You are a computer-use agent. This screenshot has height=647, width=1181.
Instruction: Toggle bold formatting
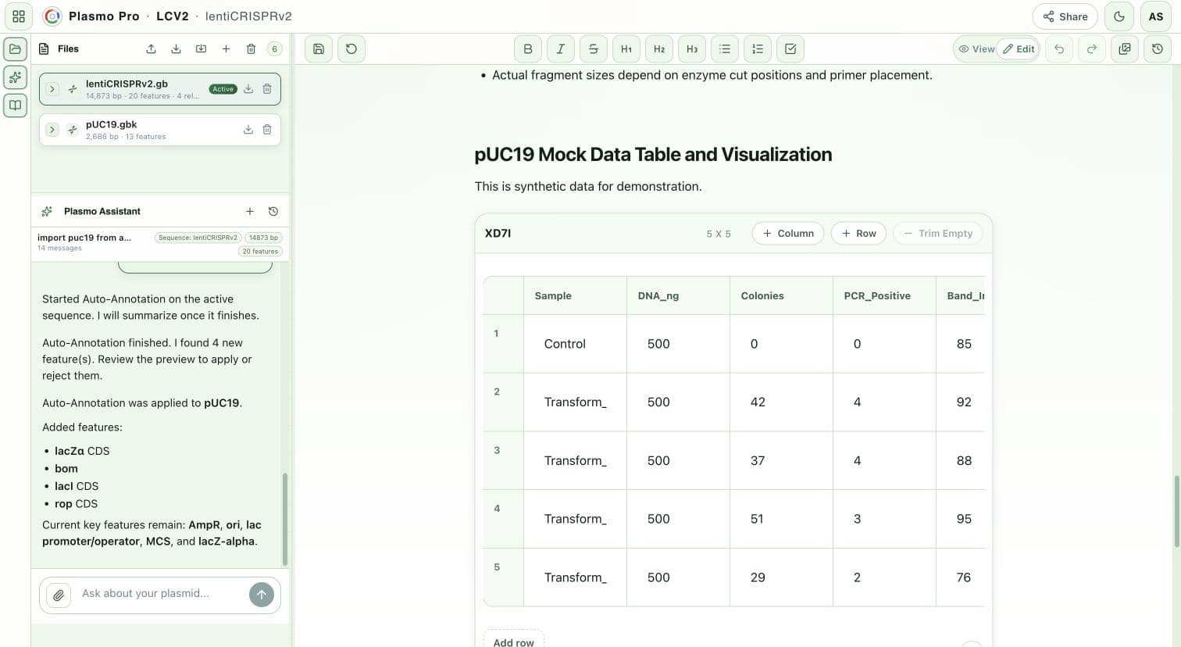point(528,48)
